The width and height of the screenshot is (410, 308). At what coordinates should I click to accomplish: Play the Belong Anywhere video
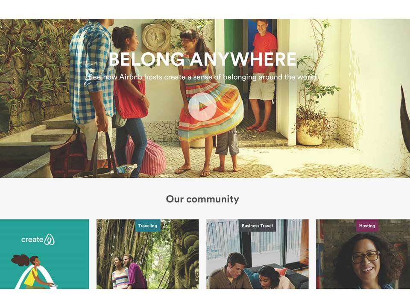pos(202,107)
